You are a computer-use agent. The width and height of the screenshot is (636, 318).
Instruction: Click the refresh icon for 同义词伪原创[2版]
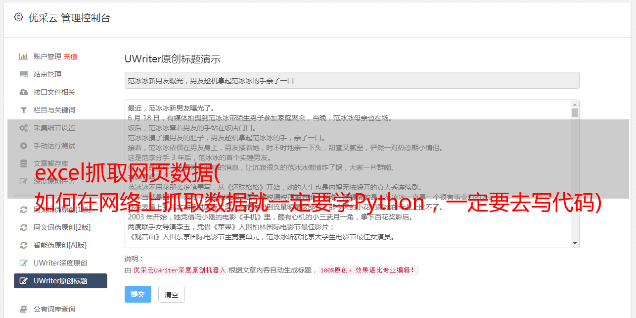23,227
